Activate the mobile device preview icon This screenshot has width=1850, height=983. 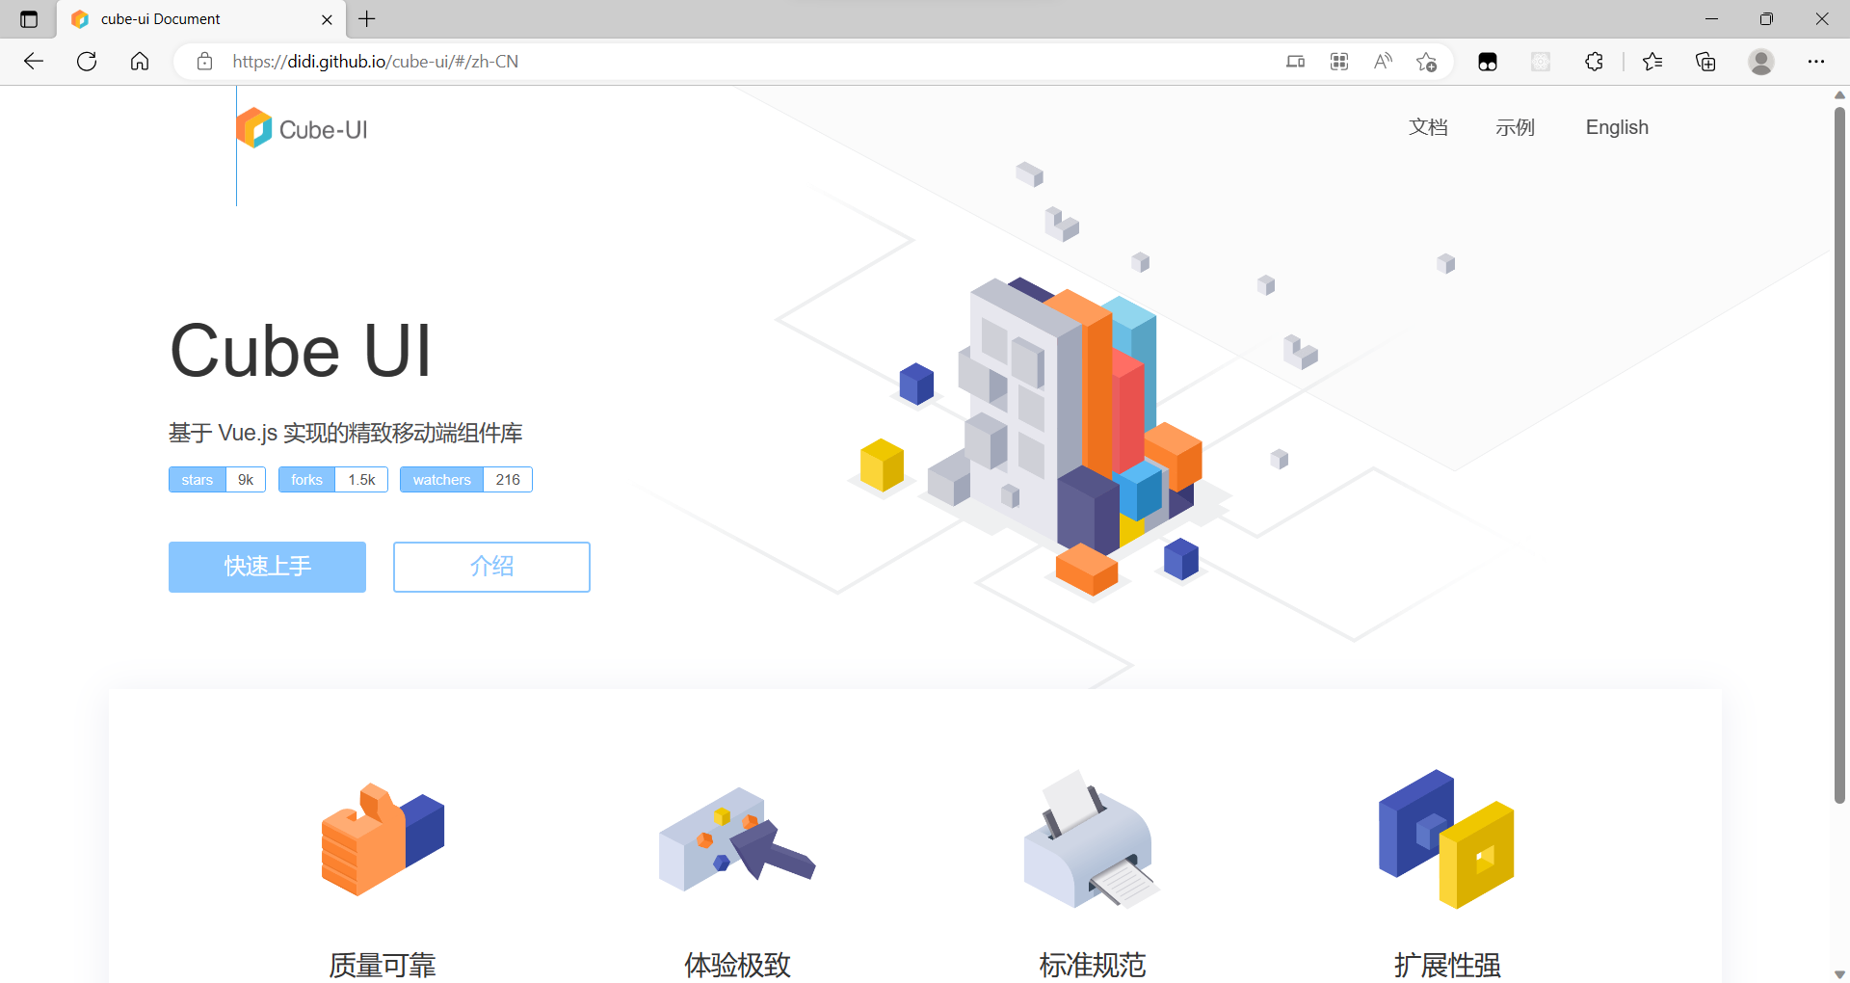pyautogui.click(x=1295, y=61)
